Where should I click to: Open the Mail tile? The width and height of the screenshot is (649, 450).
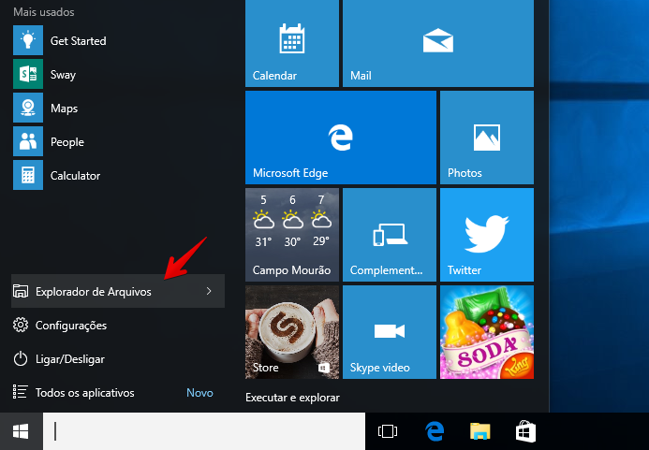point(438,43)
